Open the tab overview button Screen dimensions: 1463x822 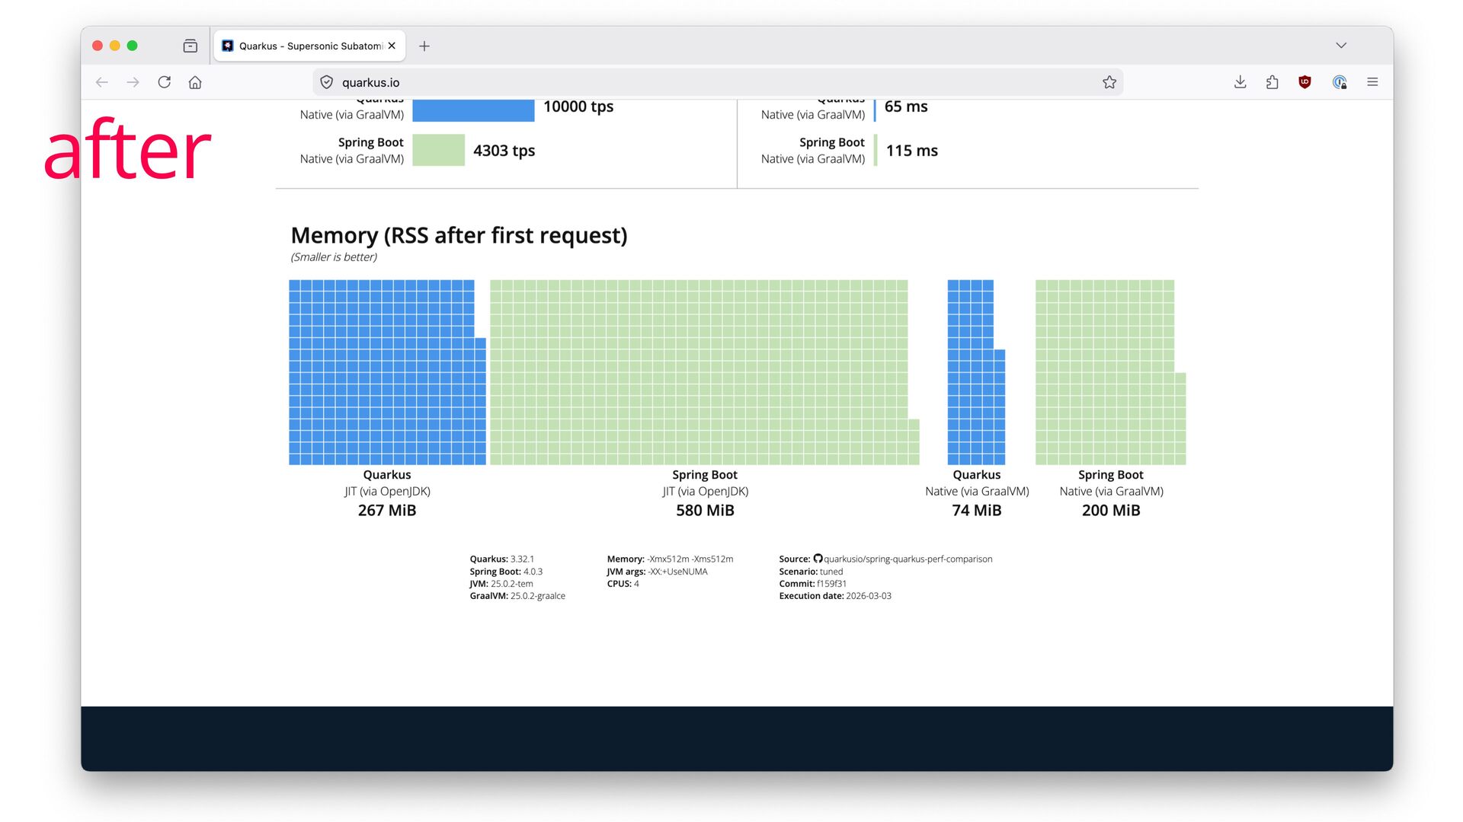coord(190,46)
